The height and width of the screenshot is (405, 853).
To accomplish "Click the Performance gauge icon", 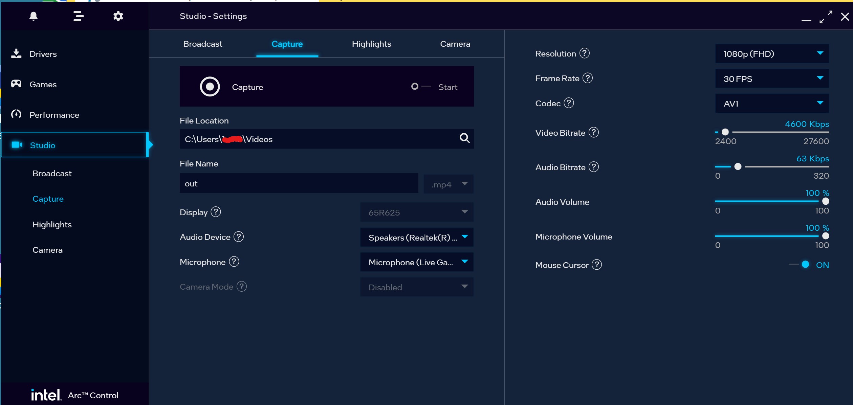I will click(16, 114).
